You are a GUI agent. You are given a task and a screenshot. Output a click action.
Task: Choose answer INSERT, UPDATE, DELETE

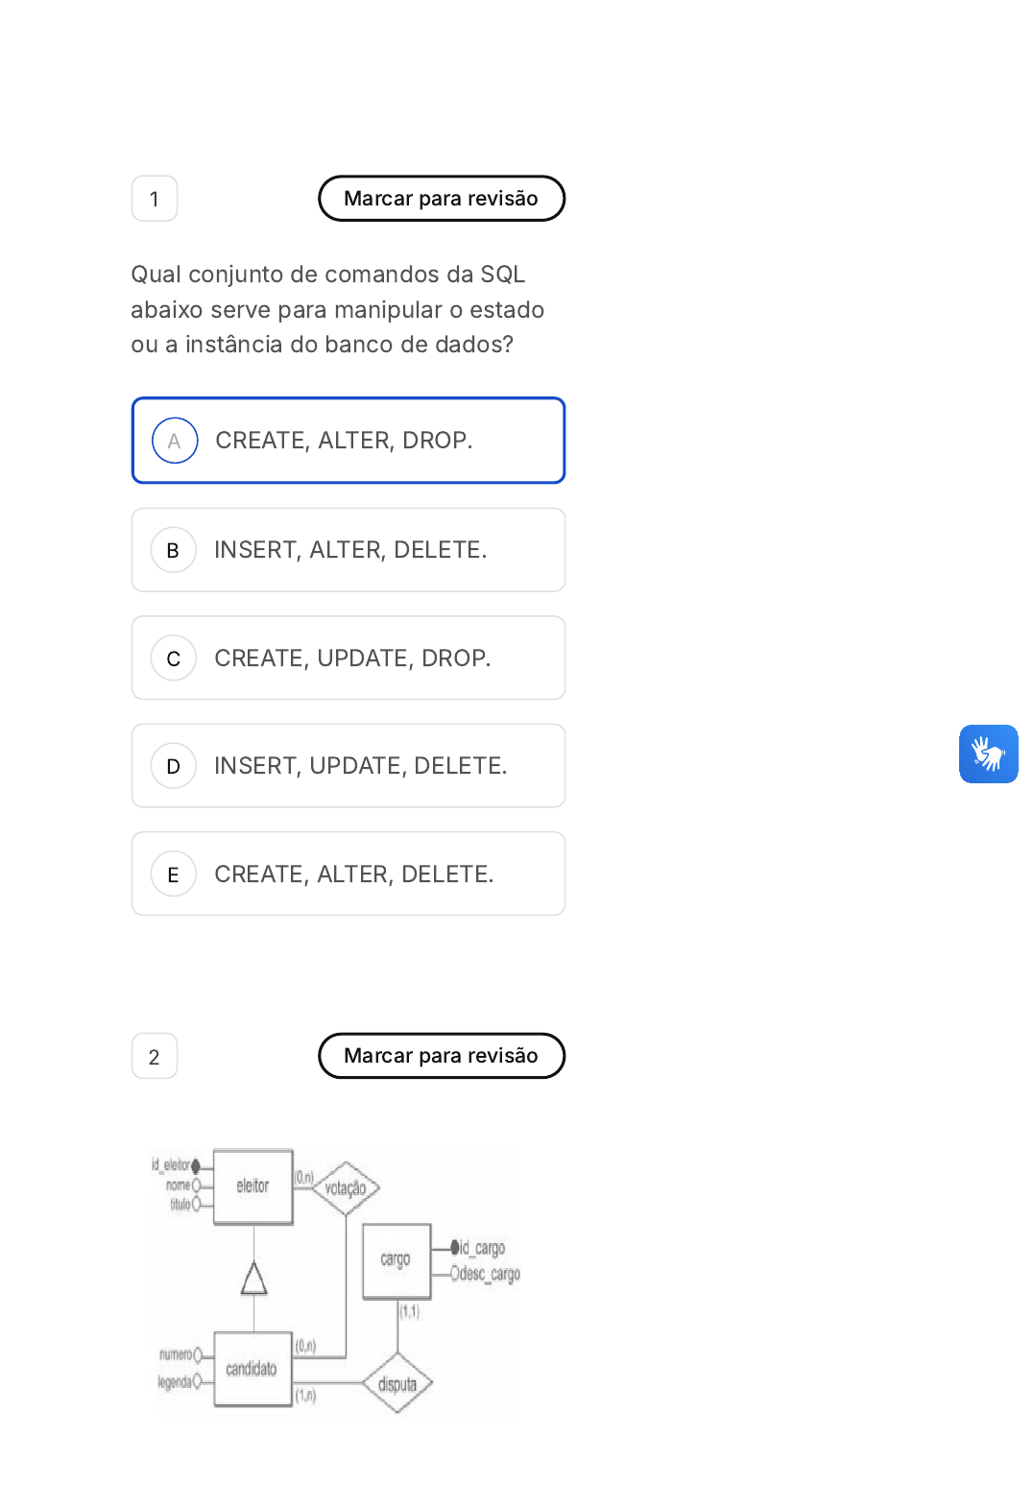[x=360, y=766]
